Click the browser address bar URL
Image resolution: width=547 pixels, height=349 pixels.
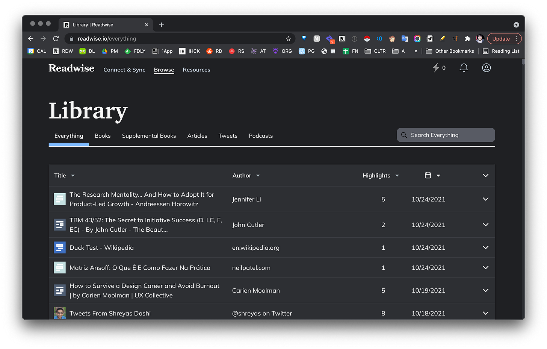click(107, 39)
